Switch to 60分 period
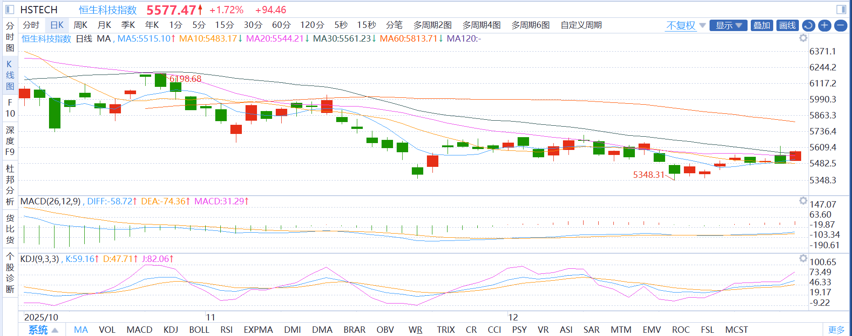852x336 pixels. coord(281,25)
